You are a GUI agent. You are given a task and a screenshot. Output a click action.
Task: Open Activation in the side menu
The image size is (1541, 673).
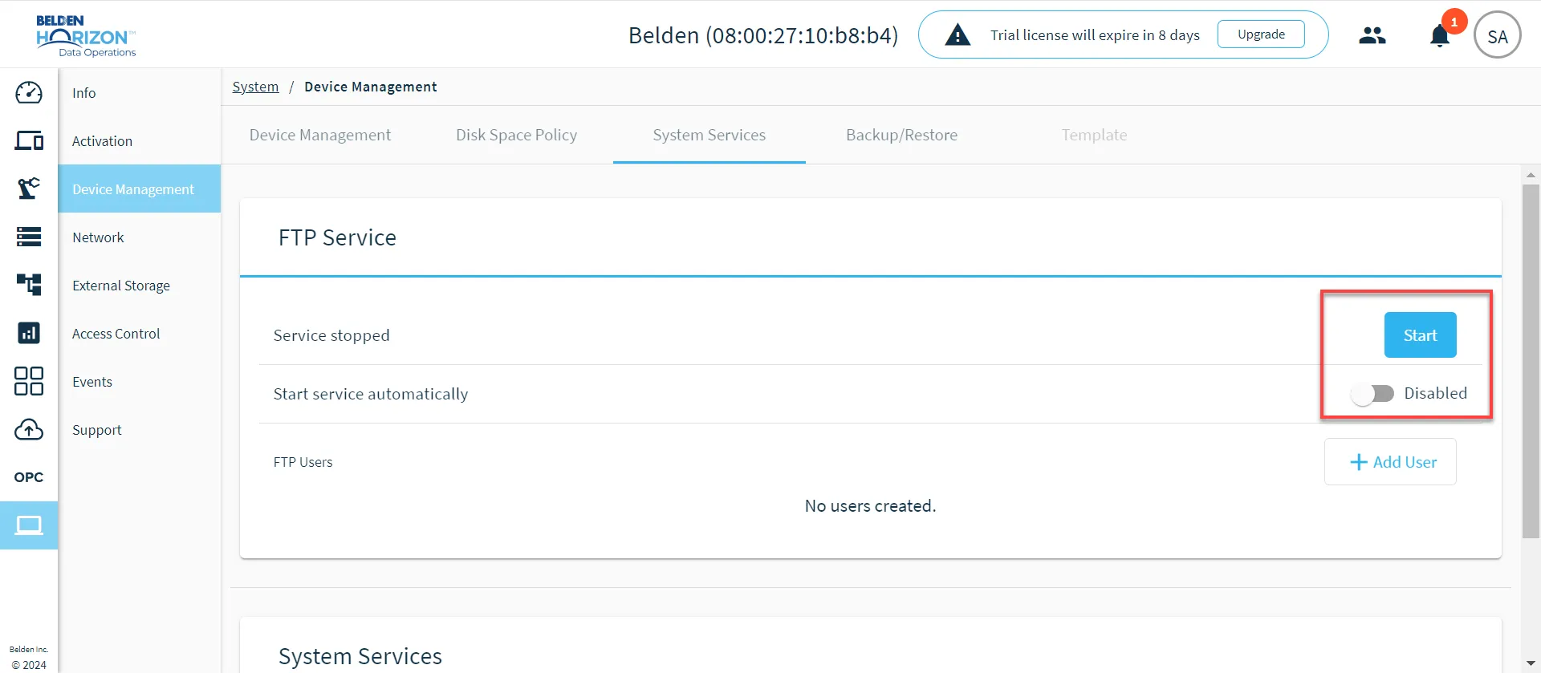[139, 141]
